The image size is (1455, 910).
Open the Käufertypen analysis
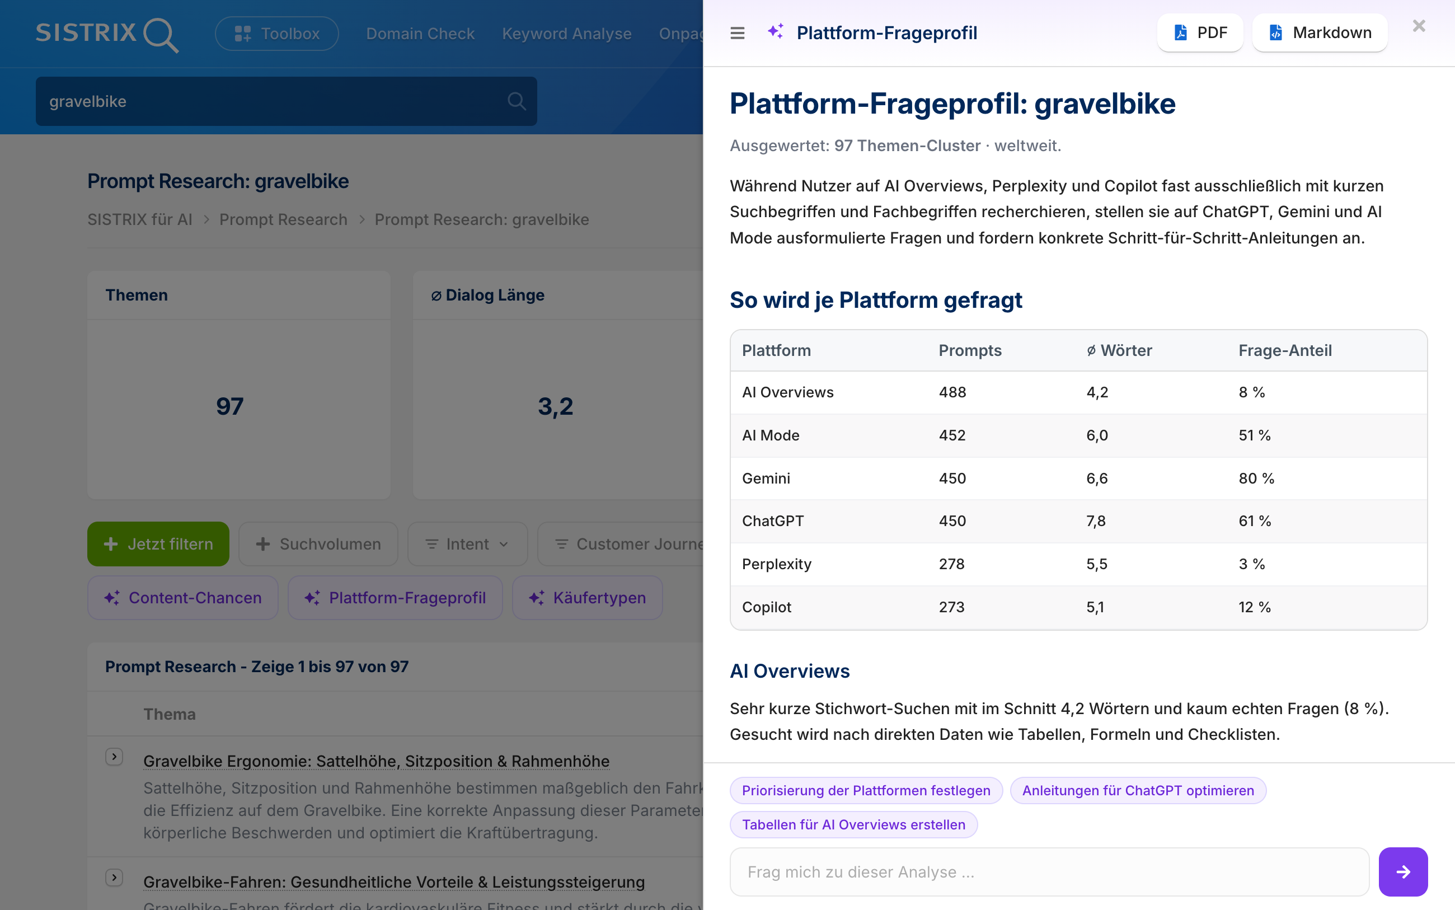(x=587, y=598)
